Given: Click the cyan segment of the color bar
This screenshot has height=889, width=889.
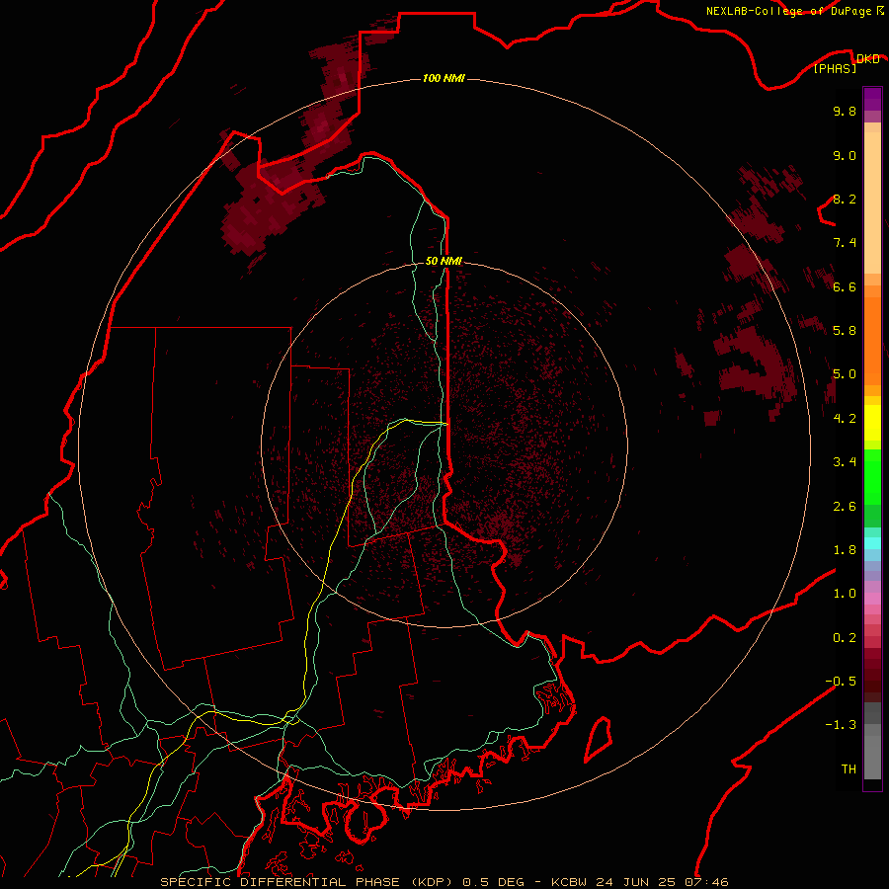Looking at the screenshot, I should click(872, 542).
